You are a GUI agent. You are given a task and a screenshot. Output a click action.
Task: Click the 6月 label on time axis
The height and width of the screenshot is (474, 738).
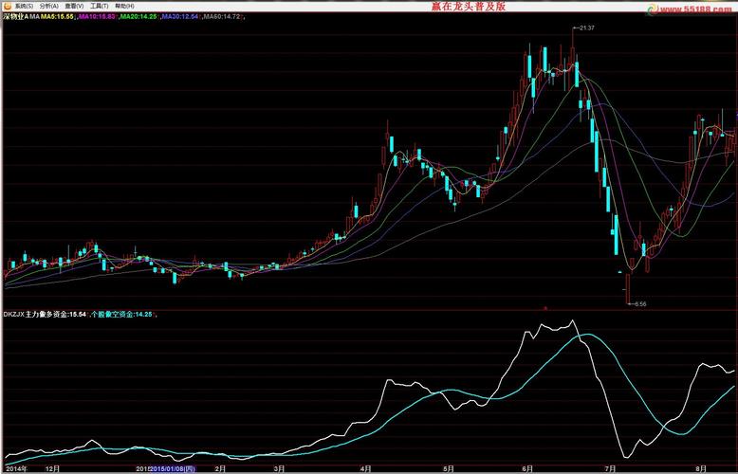point(527,468)
